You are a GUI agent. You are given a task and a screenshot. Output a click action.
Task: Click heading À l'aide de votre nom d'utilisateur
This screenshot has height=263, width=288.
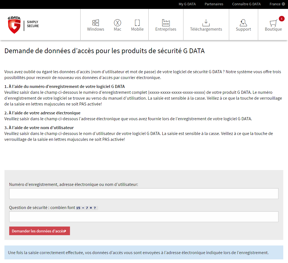pos(39,128)
